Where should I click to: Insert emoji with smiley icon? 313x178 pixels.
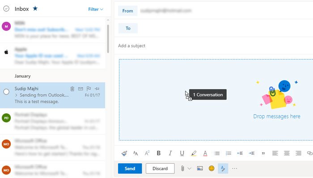211,169
